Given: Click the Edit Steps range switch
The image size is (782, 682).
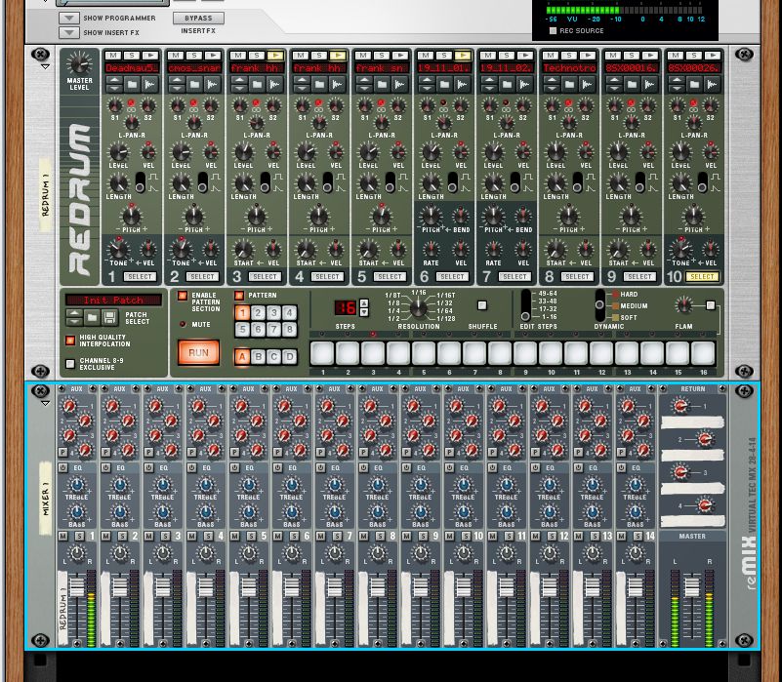Looking at the screenshot, I should [525, 304].
